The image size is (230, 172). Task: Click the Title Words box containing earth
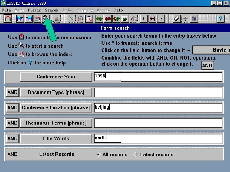click(x=158, y=139)
